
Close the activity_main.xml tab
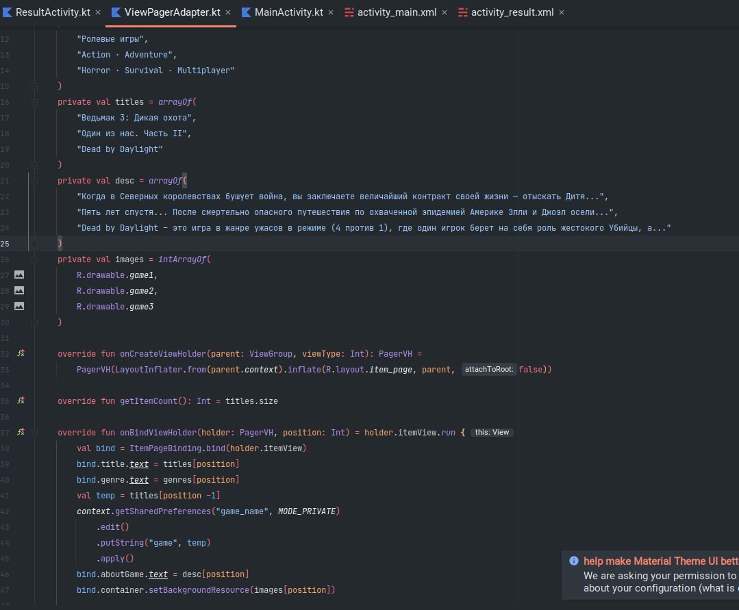click(444, 13)
